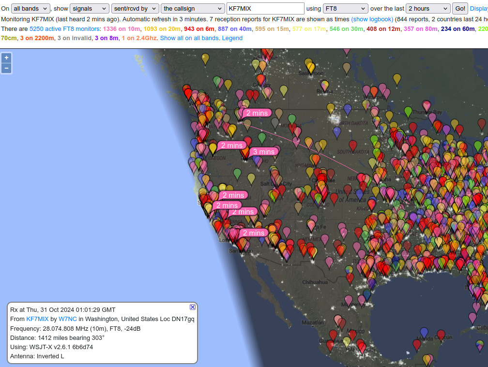Open the Legend link

(x=232, y=38)
